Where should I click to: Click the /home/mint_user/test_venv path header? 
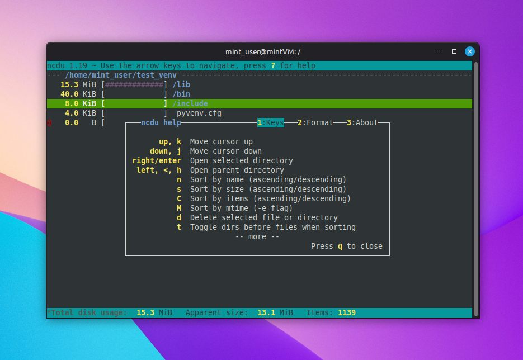pos(121,75)
